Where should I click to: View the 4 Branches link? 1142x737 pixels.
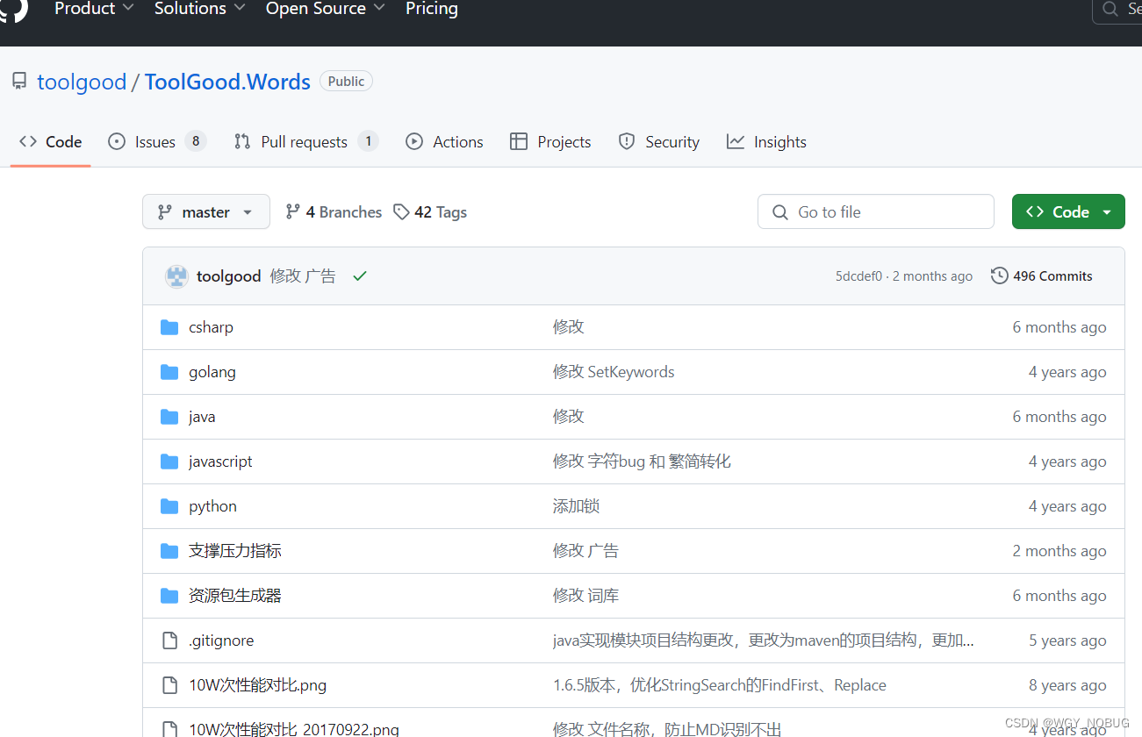point(334,211)
